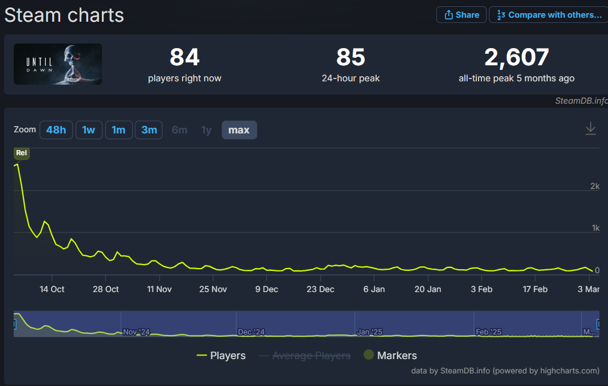Click Jan '25 in the navigator
This screenshot has height=386, width=608.
(369, 332)
